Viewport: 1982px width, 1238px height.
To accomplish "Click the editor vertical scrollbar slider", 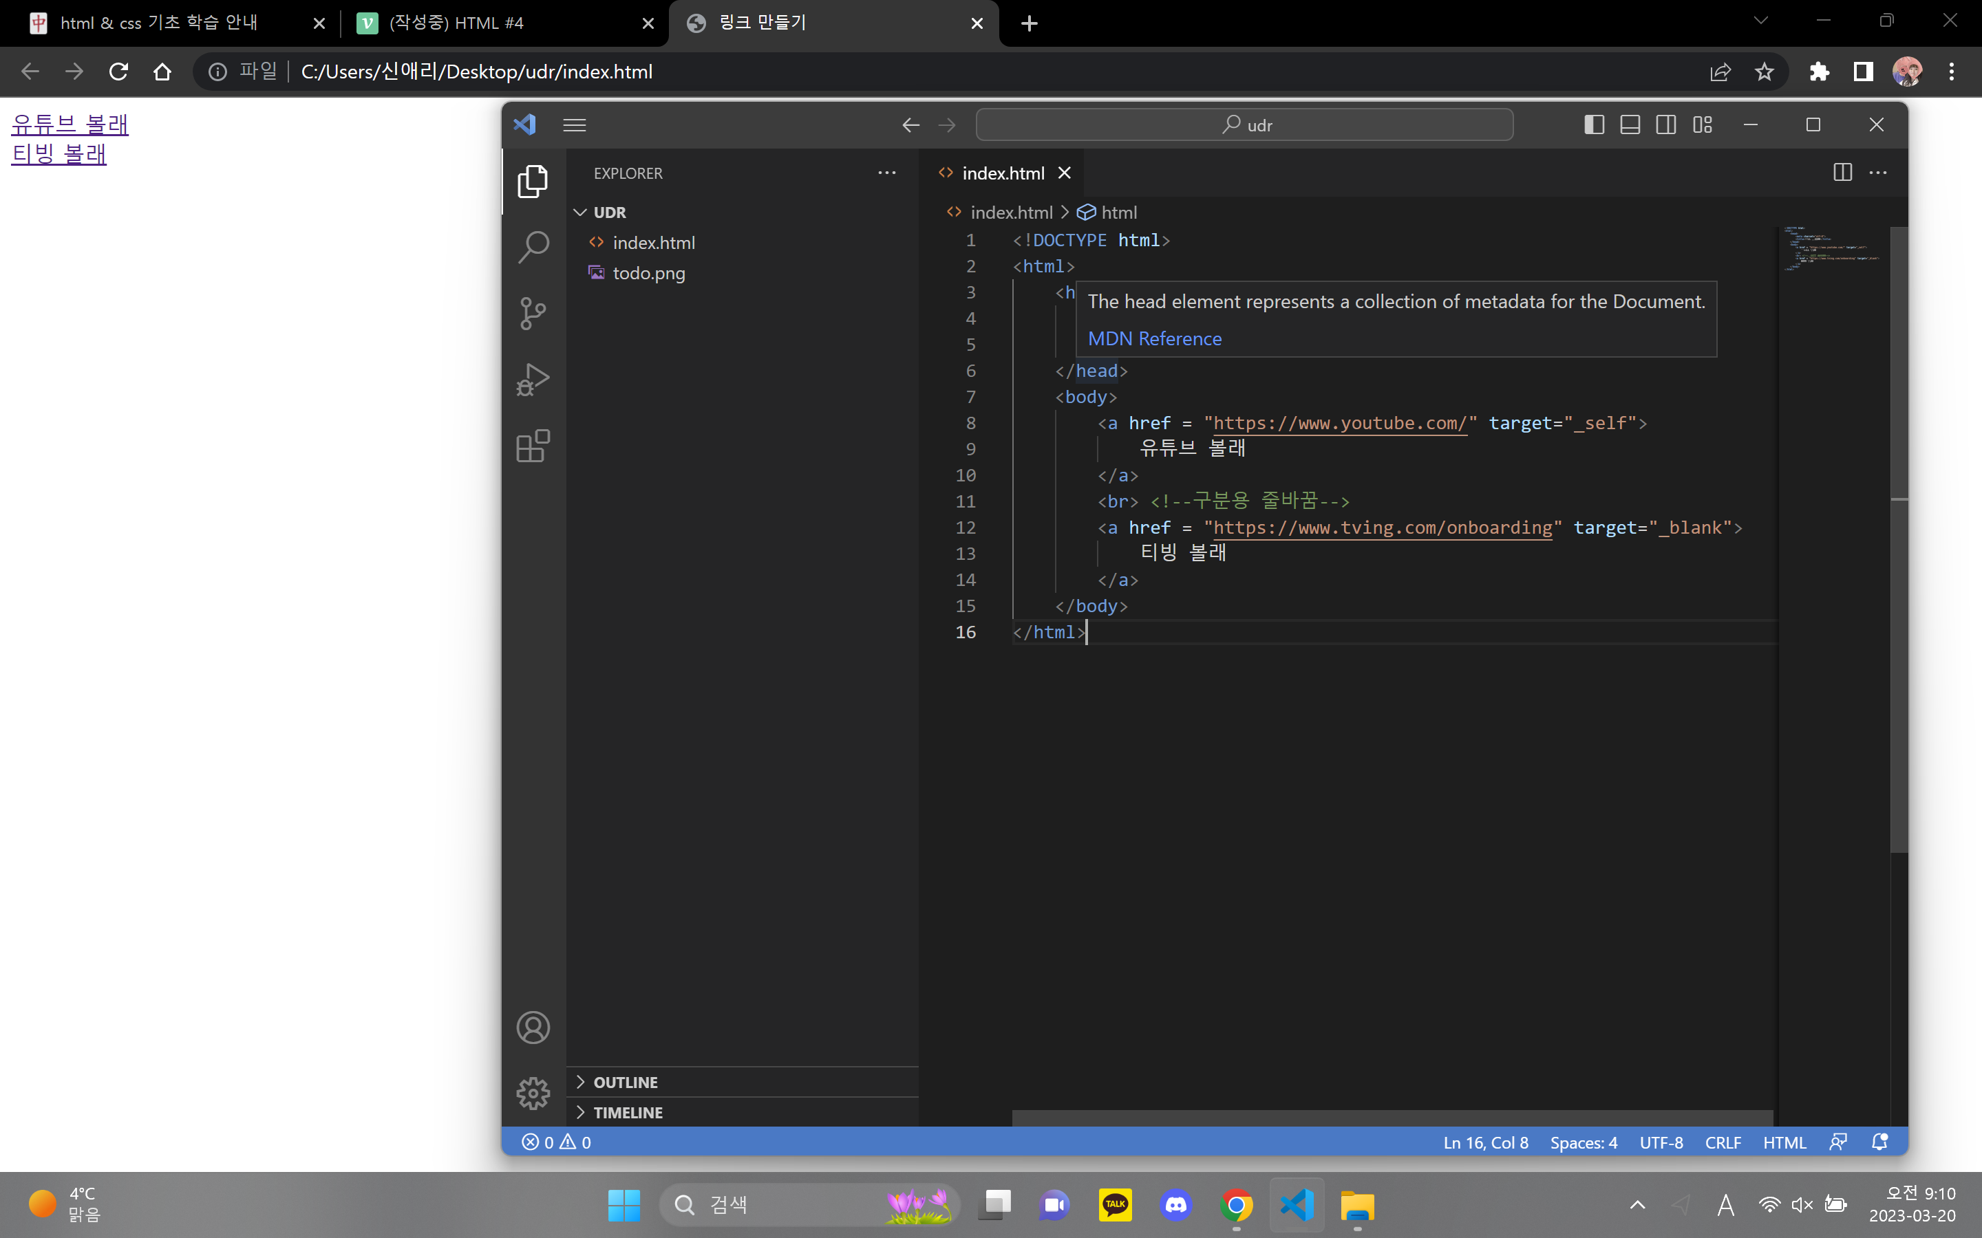I will coord(1899,541).
